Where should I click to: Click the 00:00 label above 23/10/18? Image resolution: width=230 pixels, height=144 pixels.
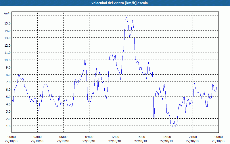pyautogui.click(x=219, y=137)
